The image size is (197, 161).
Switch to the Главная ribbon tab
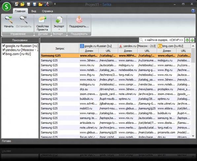coord(20,11)
